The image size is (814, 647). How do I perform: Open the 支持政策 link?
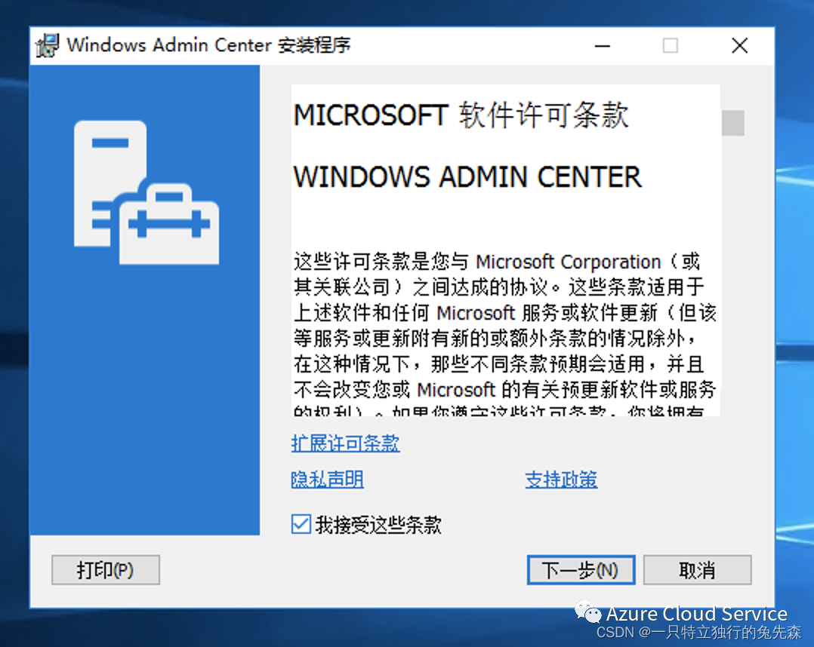click(x=561, y=479)
